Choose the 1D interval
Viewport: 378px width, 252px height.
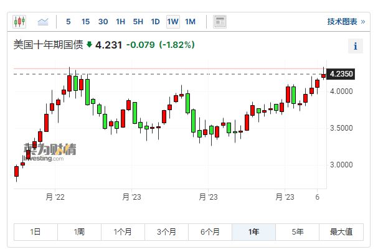(x=155, y=22)
